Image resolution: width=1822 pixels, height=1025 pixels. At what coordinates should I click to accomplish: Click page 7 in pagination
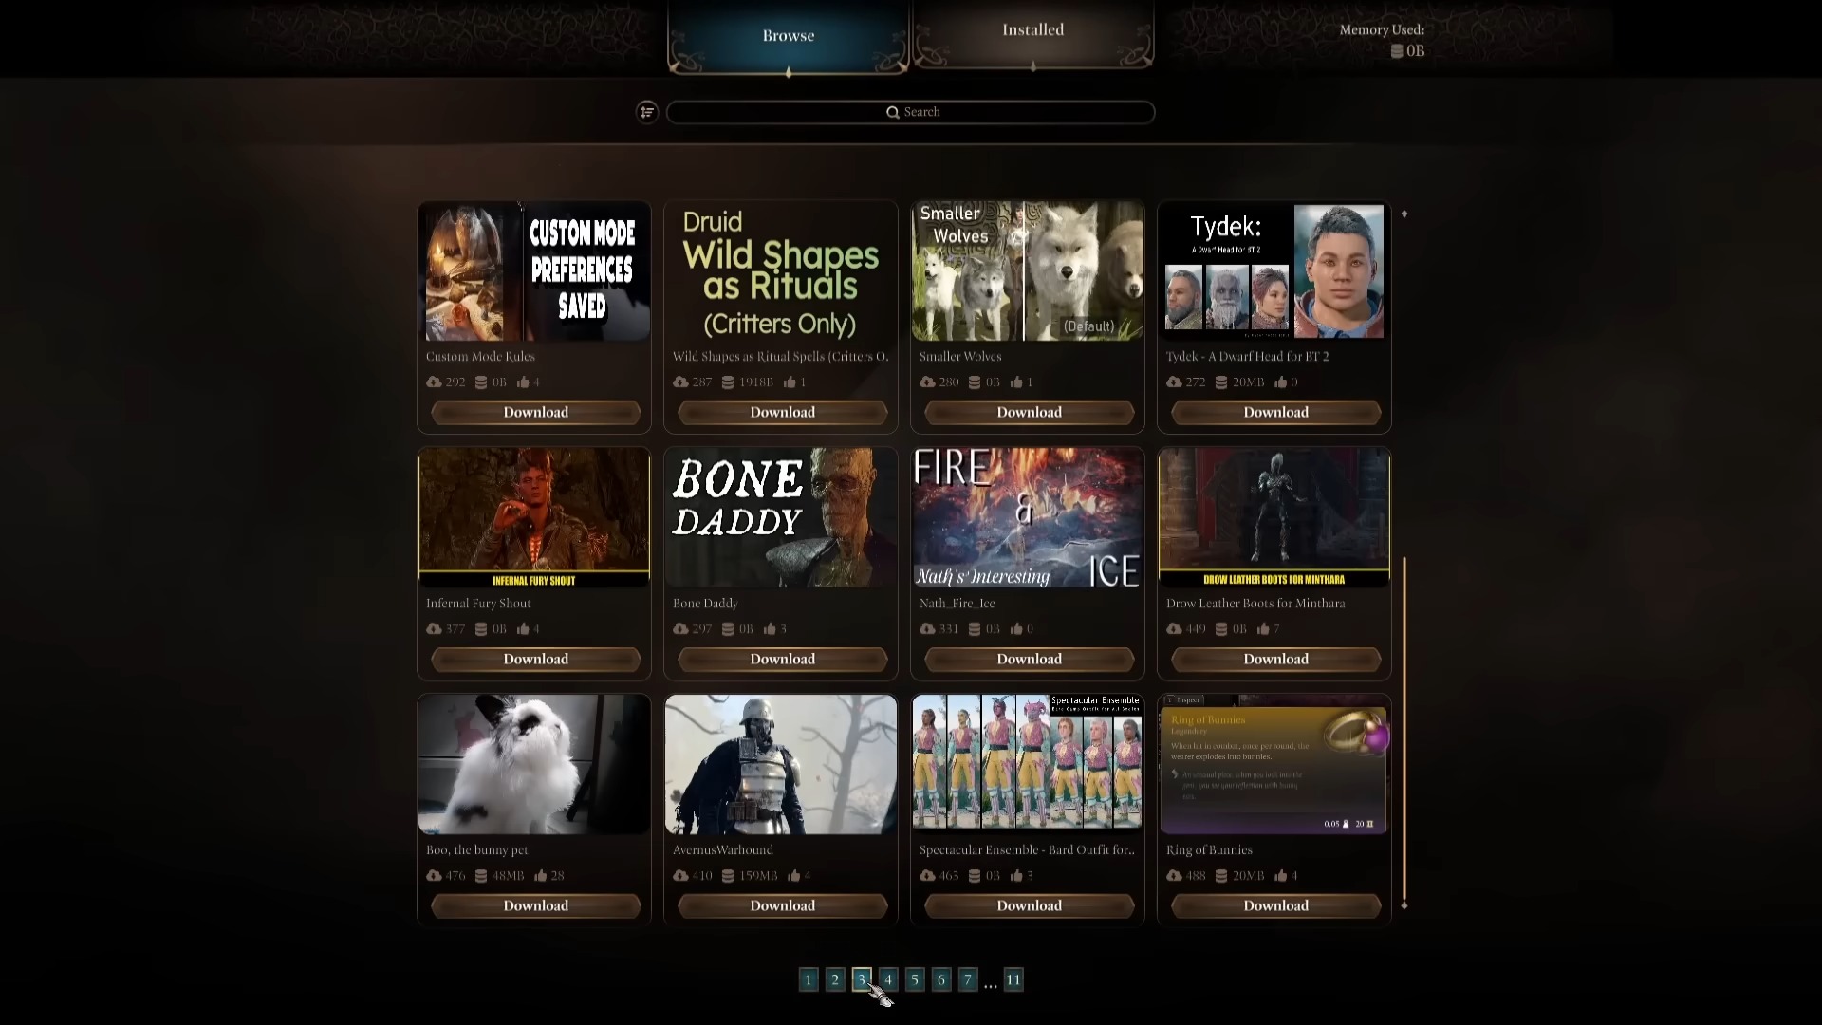click(x=967, y=978)
